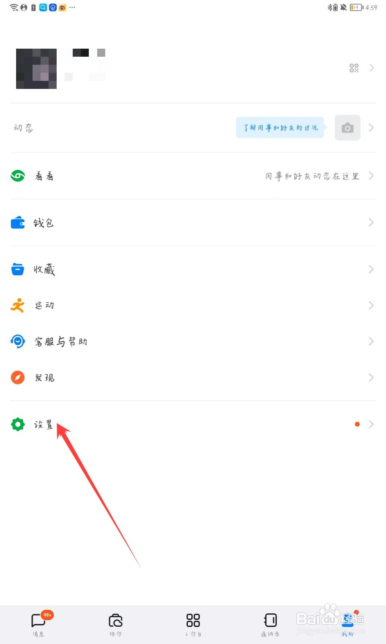Tap the camera icon in 动态

(347, 128)
